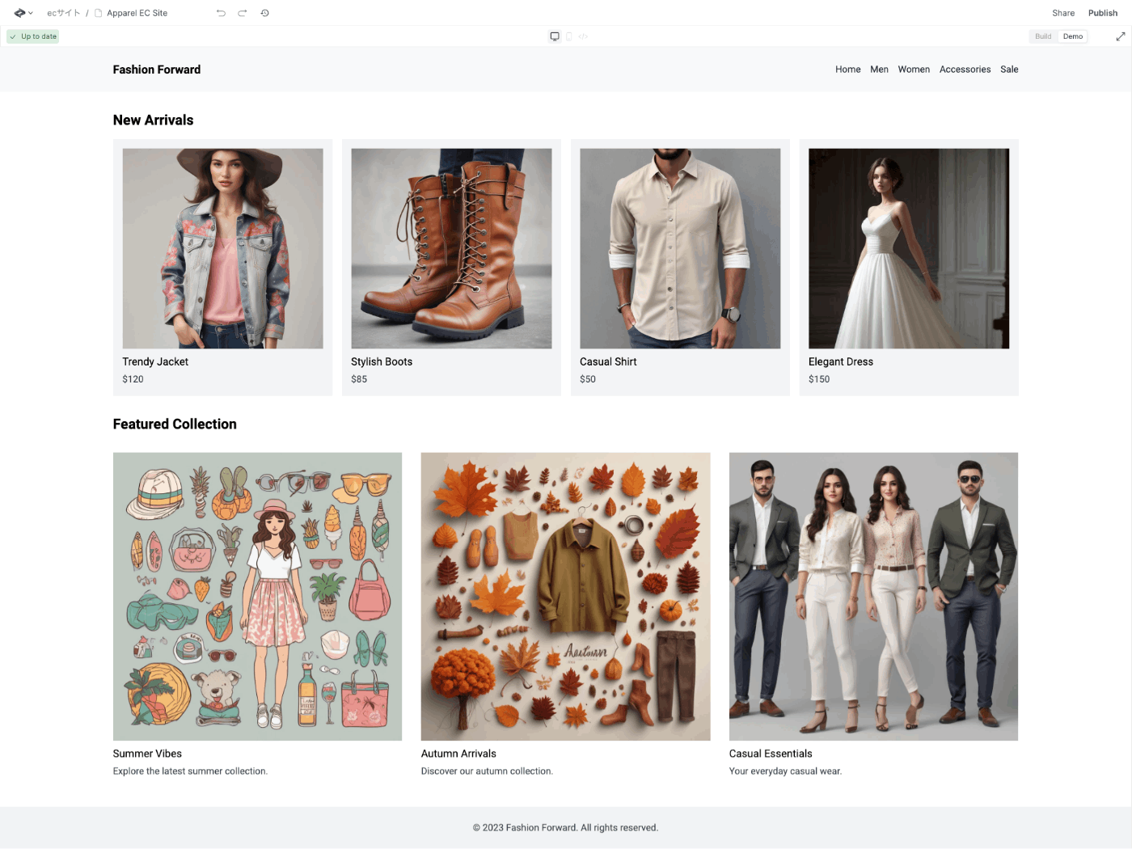Select the Build mode toggle
This screenshot has height=849, width=1132.
pyautogui.click(x=1043, y=36)
